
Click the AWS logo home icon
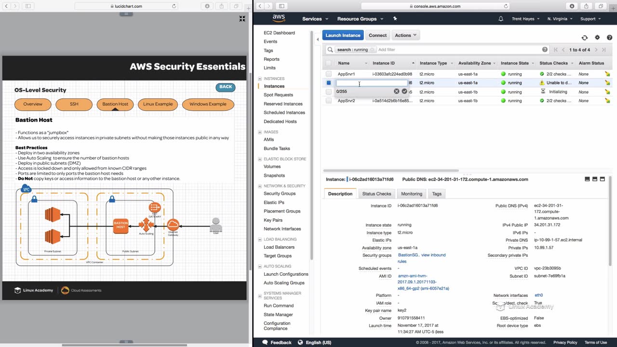[x=279, y=18]
